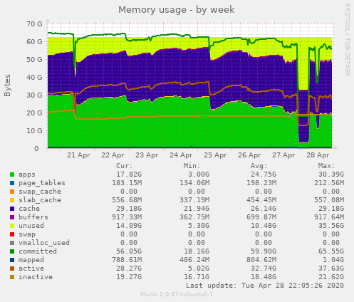Click the page_tables min value 134.06M
This screenshot has width=354, height=302.
(194, 183)
